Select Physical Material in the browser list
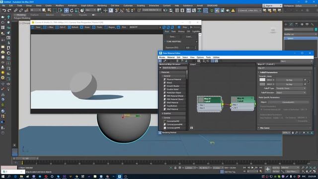Image resolution: width=318 pixels, height=179 pixels. point(174,80)
